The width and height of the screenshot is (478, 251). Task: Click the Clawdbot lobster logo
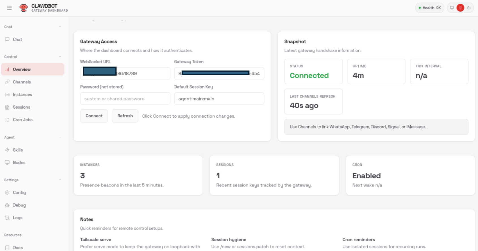point(23,8)
